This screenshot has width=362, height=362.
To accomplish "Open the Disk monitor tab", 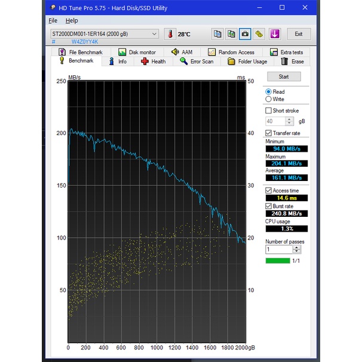I will point(137,52).
